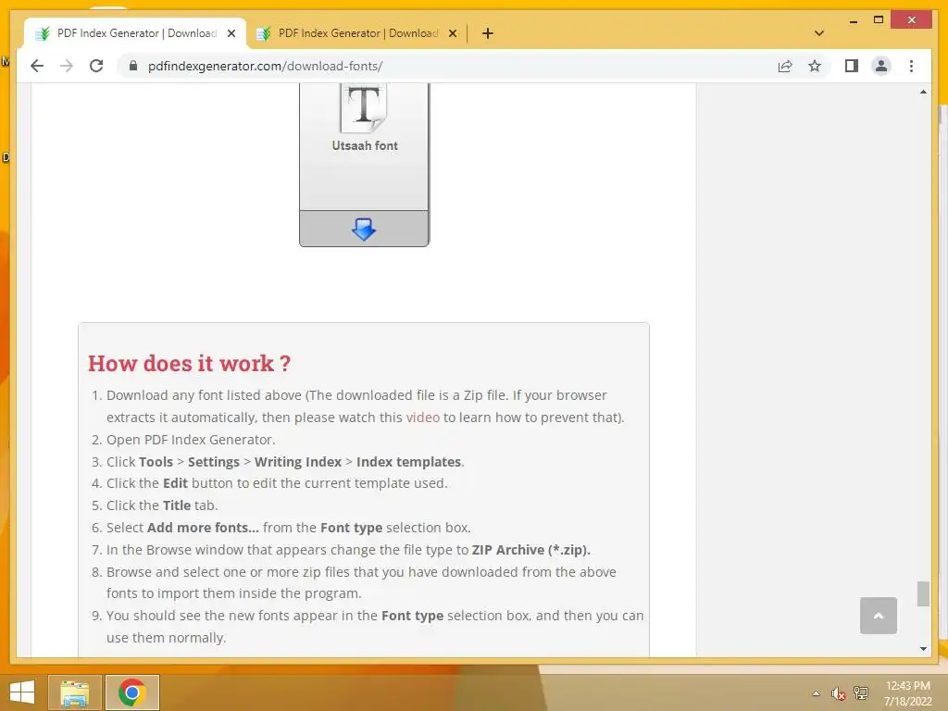Click the 'Edit button' step text
Screen dimensions: 948x711
coord(277,483)
